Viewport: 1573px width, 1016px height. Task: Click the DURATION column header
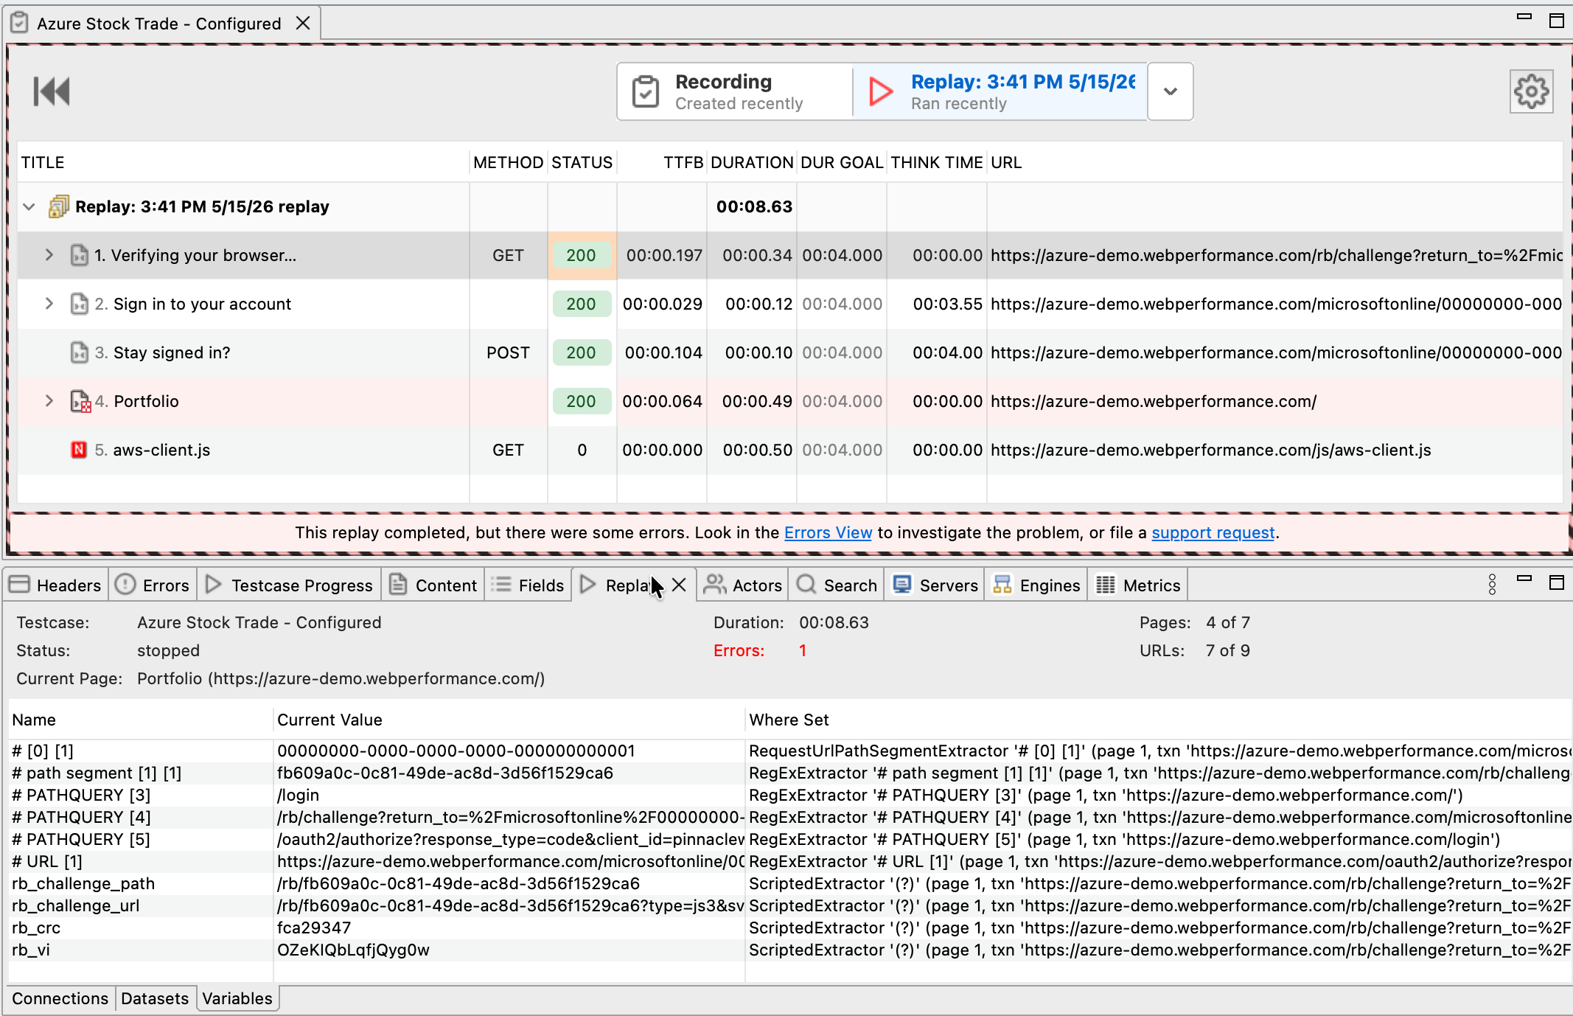752,162
